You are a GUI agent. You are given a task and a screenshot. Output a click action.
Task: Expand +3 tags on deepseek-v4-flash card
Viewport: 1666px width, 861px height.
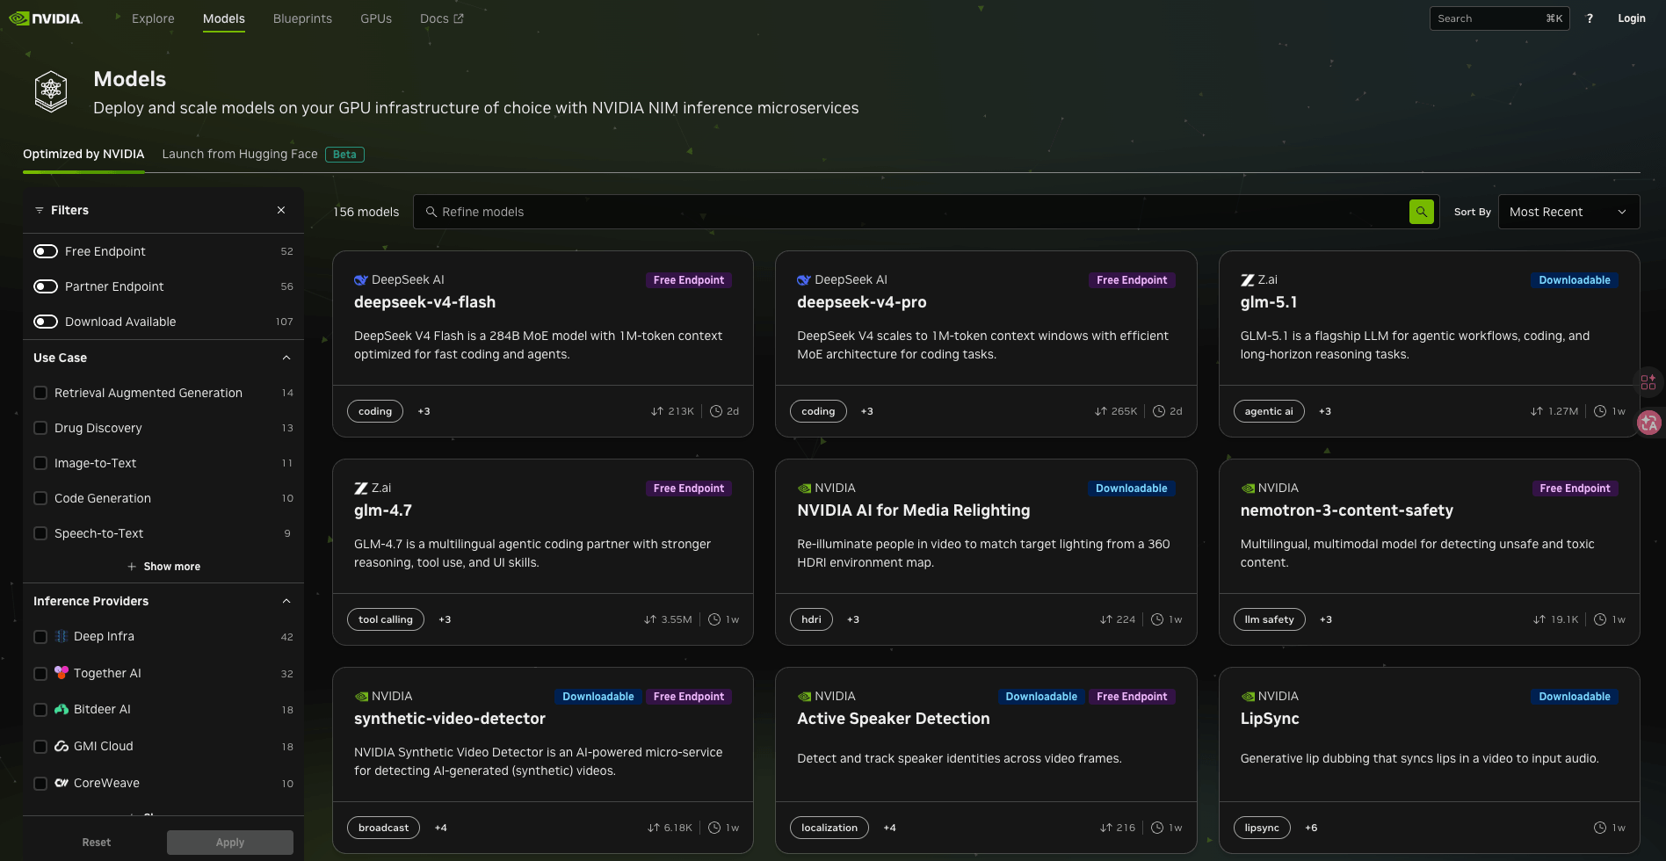[x=424, y=411]
